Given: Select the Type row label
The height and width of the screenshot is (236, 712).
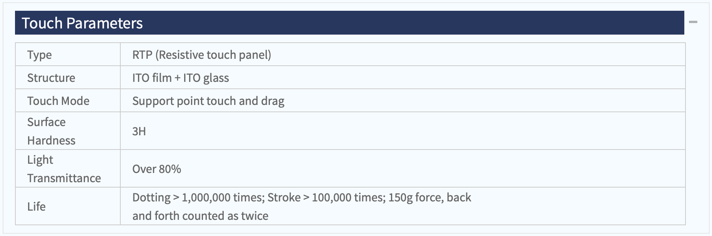Looking at the screenshot, I should tap(40, 55).
